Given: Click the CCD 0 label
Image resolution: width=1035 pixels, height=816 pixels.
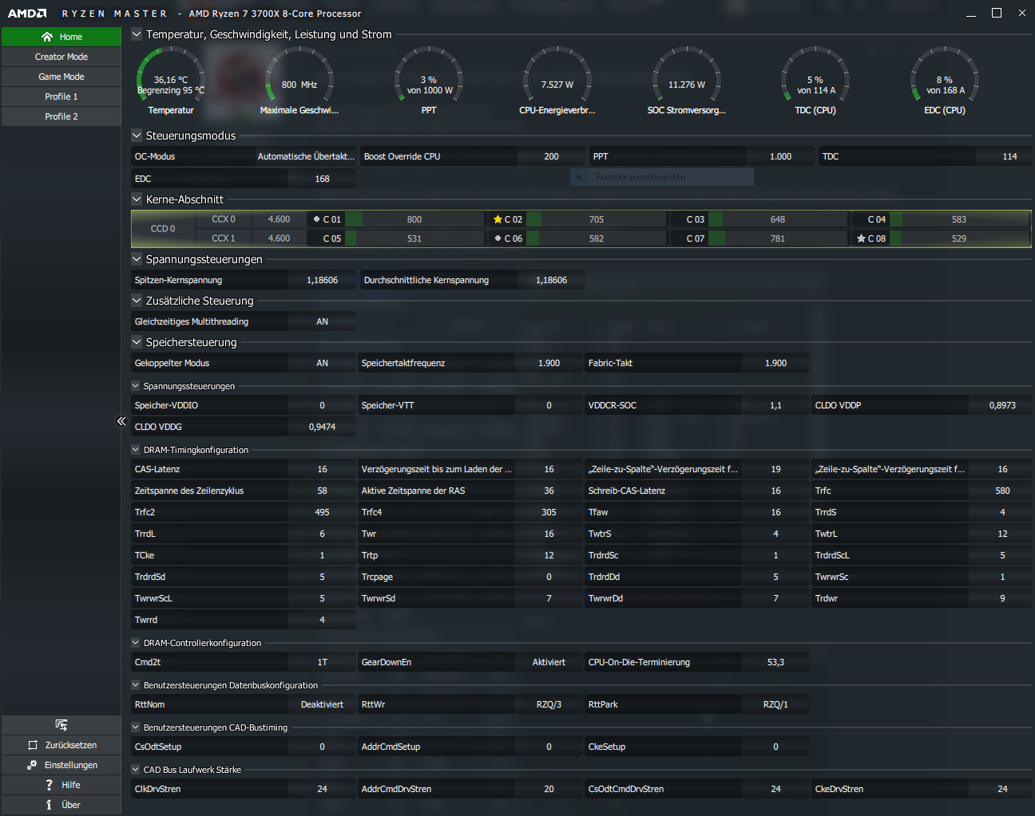Looking at the screenshot, I should coord(163,229).
